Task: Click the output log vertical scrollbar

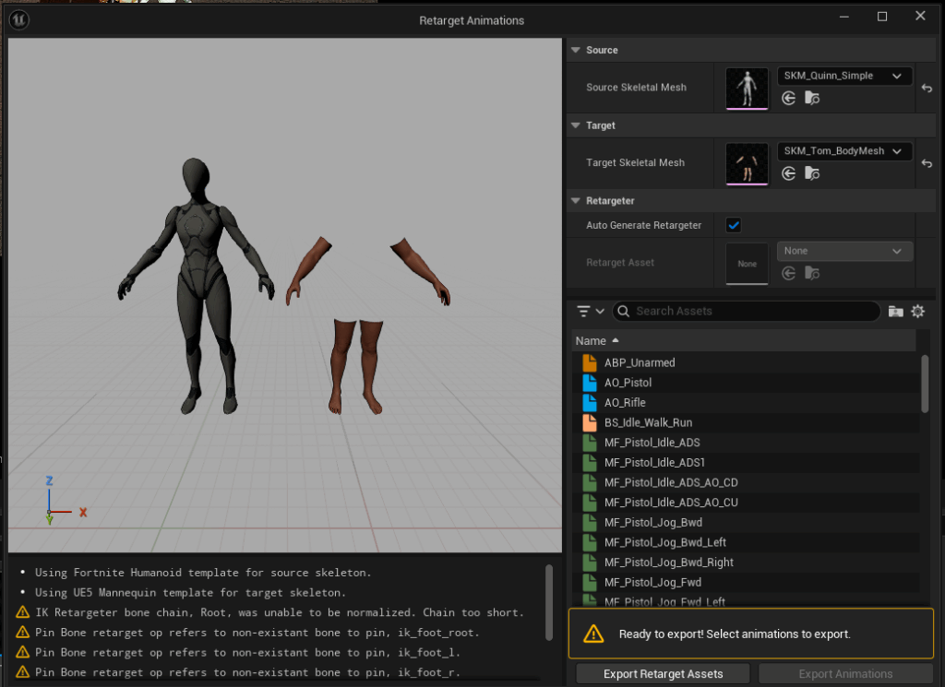Action: point(549,602)
